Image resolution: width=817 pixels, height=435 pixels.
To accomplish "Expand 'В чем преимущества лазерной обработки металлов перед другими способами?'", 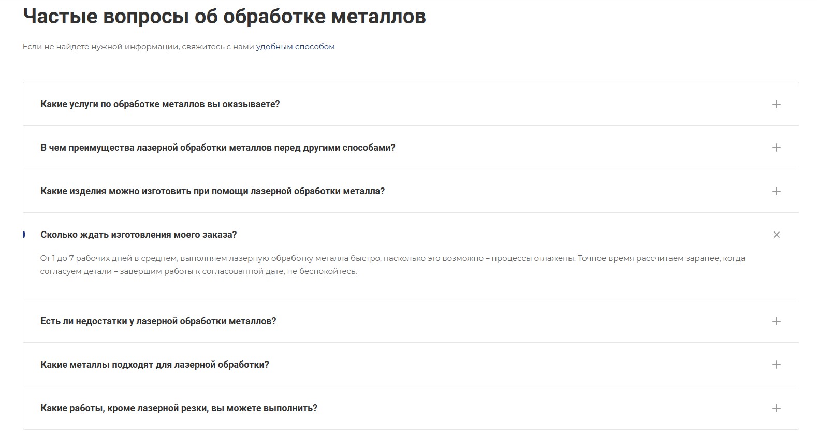I will (x=217, y=147).
